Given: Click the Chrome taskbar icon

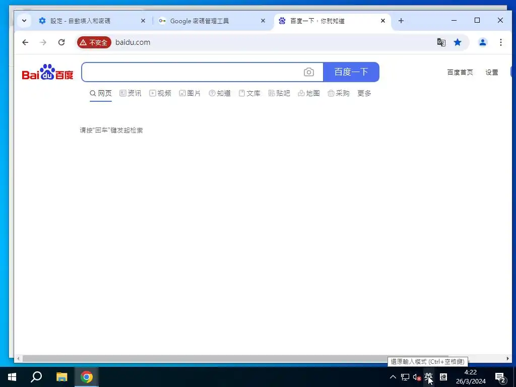Looking at the screenshot, I should click(87, 377).
